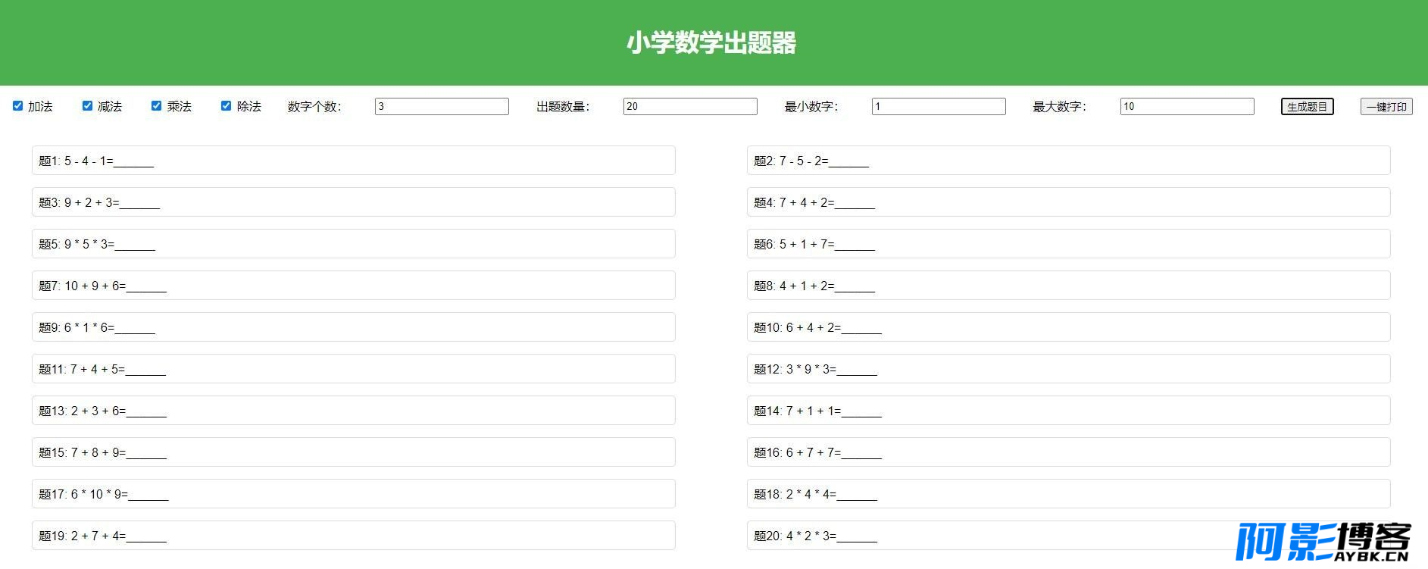
Task: Click question 题8: 4 + 1 + 2
Action: (x=1069, y=286)
